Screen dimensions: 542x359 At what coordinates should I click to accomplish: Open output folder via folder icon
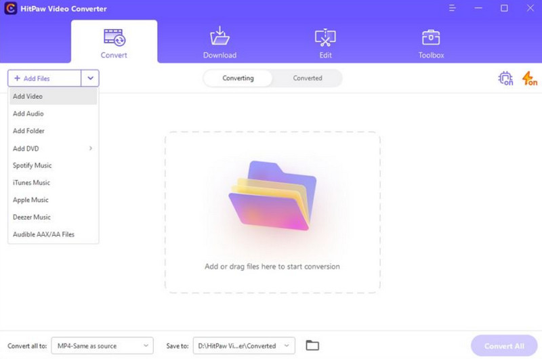(312, 345)
